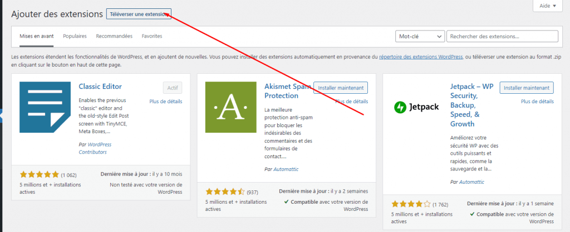Open the Classic Editor title link

(100, 87)
